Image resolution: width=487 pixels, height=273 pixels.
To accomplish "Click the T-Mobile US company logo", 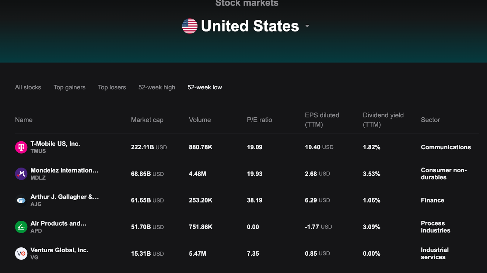I will (21, 147).
